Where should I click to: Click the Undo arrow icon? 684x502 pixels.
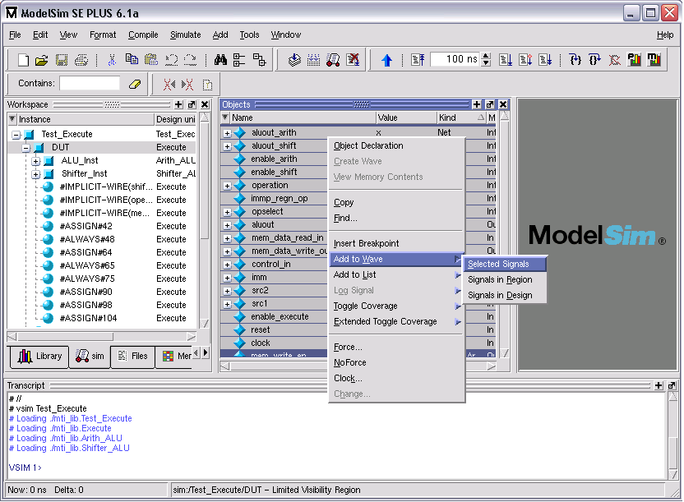[x=171, y=60]
